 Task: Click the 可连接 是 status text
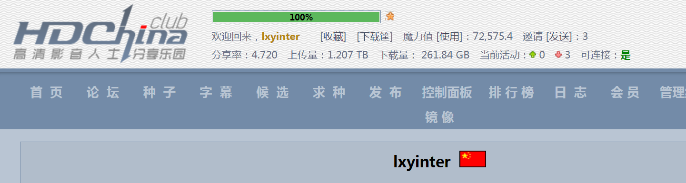[x=606, y=55]
